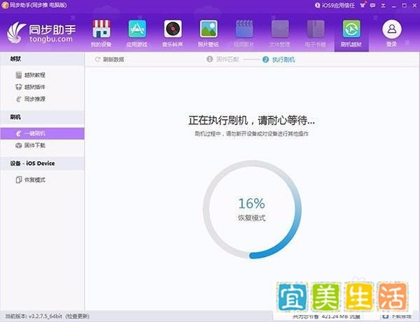Open the title bar dropdown menu arrow
420x322 pixels.
click(x=384, y=6)
